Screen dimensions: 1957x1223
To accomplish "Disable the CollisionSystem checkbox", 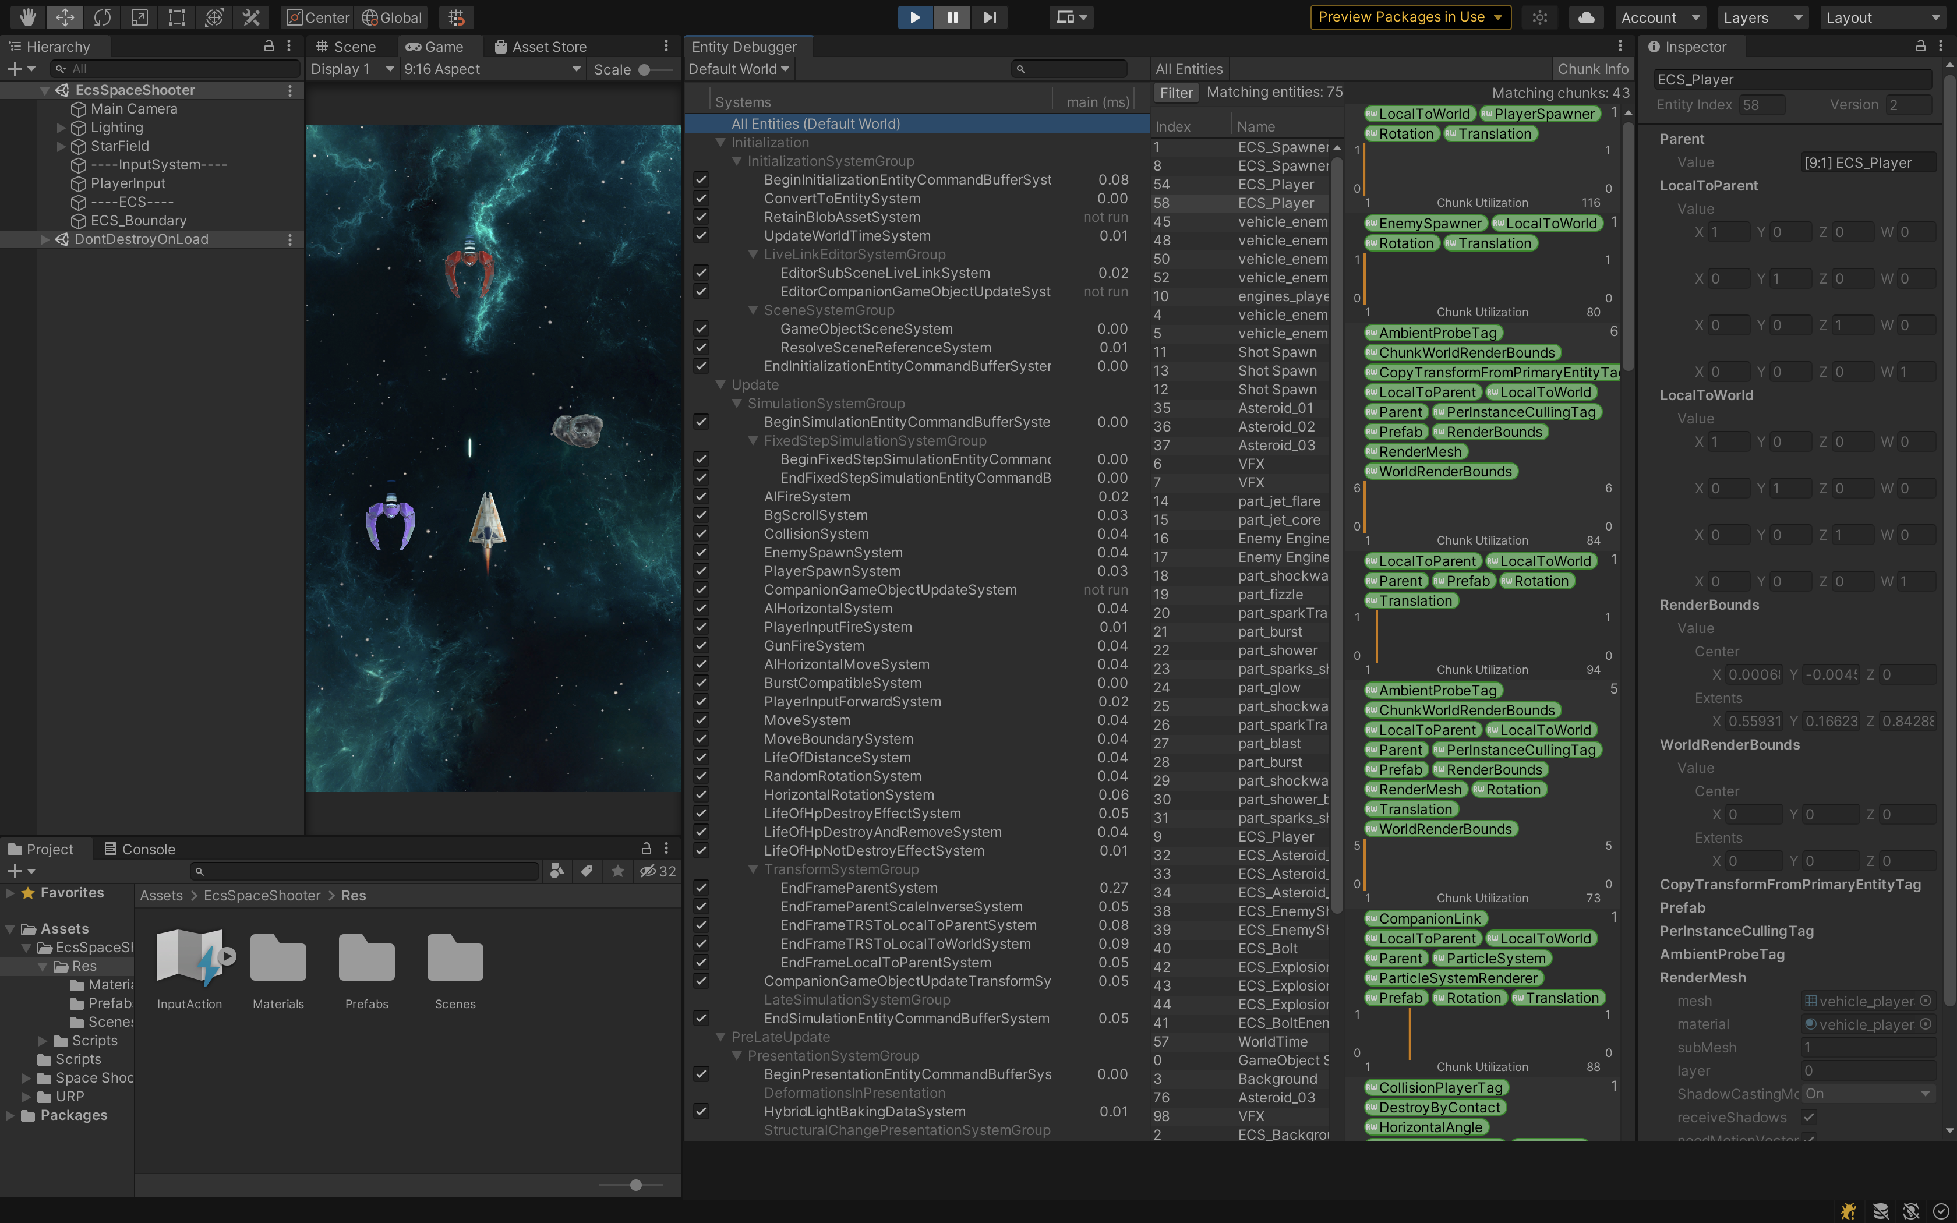I will click(x=701, y=534).
